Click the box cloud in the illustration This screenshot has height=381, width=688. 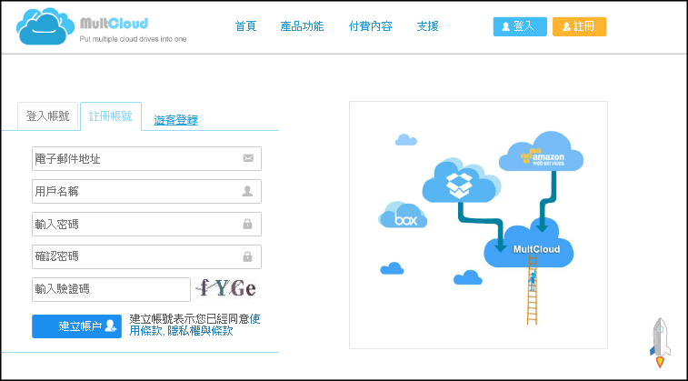(403, 216)
